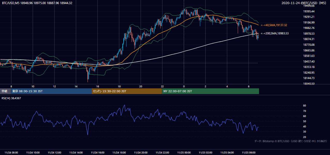Click bottom time label 11/24 20:00
Viewport: 330px width, 155px height.
click(140, 153)
